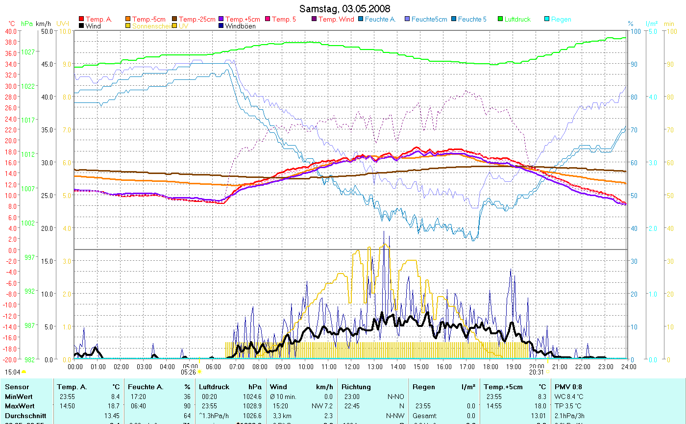Viewport: 686px width, 424px height.
Task: Click the Temp. Wind legend label
Action: click(336, 20)
